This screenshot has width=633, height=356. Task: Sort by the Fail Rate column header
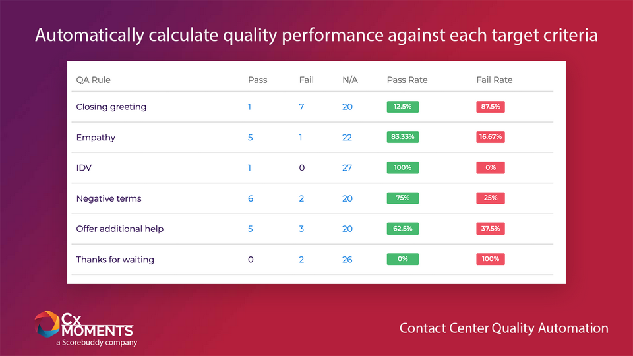pyautogui.click(x=494, y=80)
